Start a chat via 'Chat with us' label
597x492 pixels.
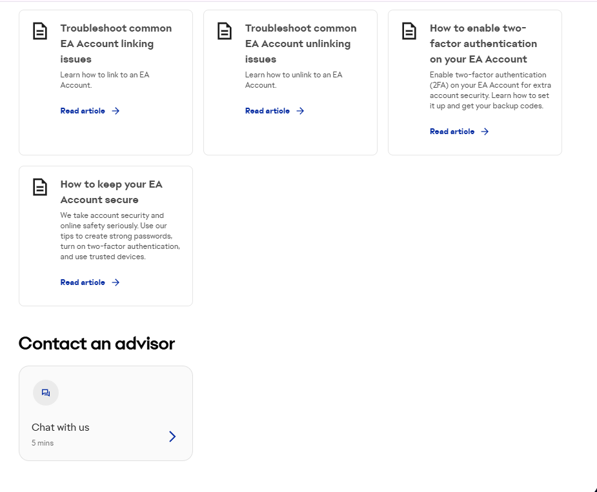coord(61,428)
